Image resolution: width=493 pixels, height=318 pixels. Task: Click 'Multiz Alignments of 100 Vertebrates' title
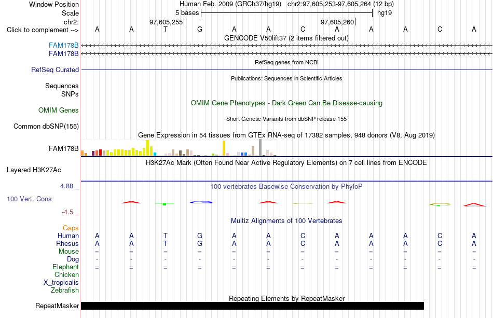tap(286, 221)
